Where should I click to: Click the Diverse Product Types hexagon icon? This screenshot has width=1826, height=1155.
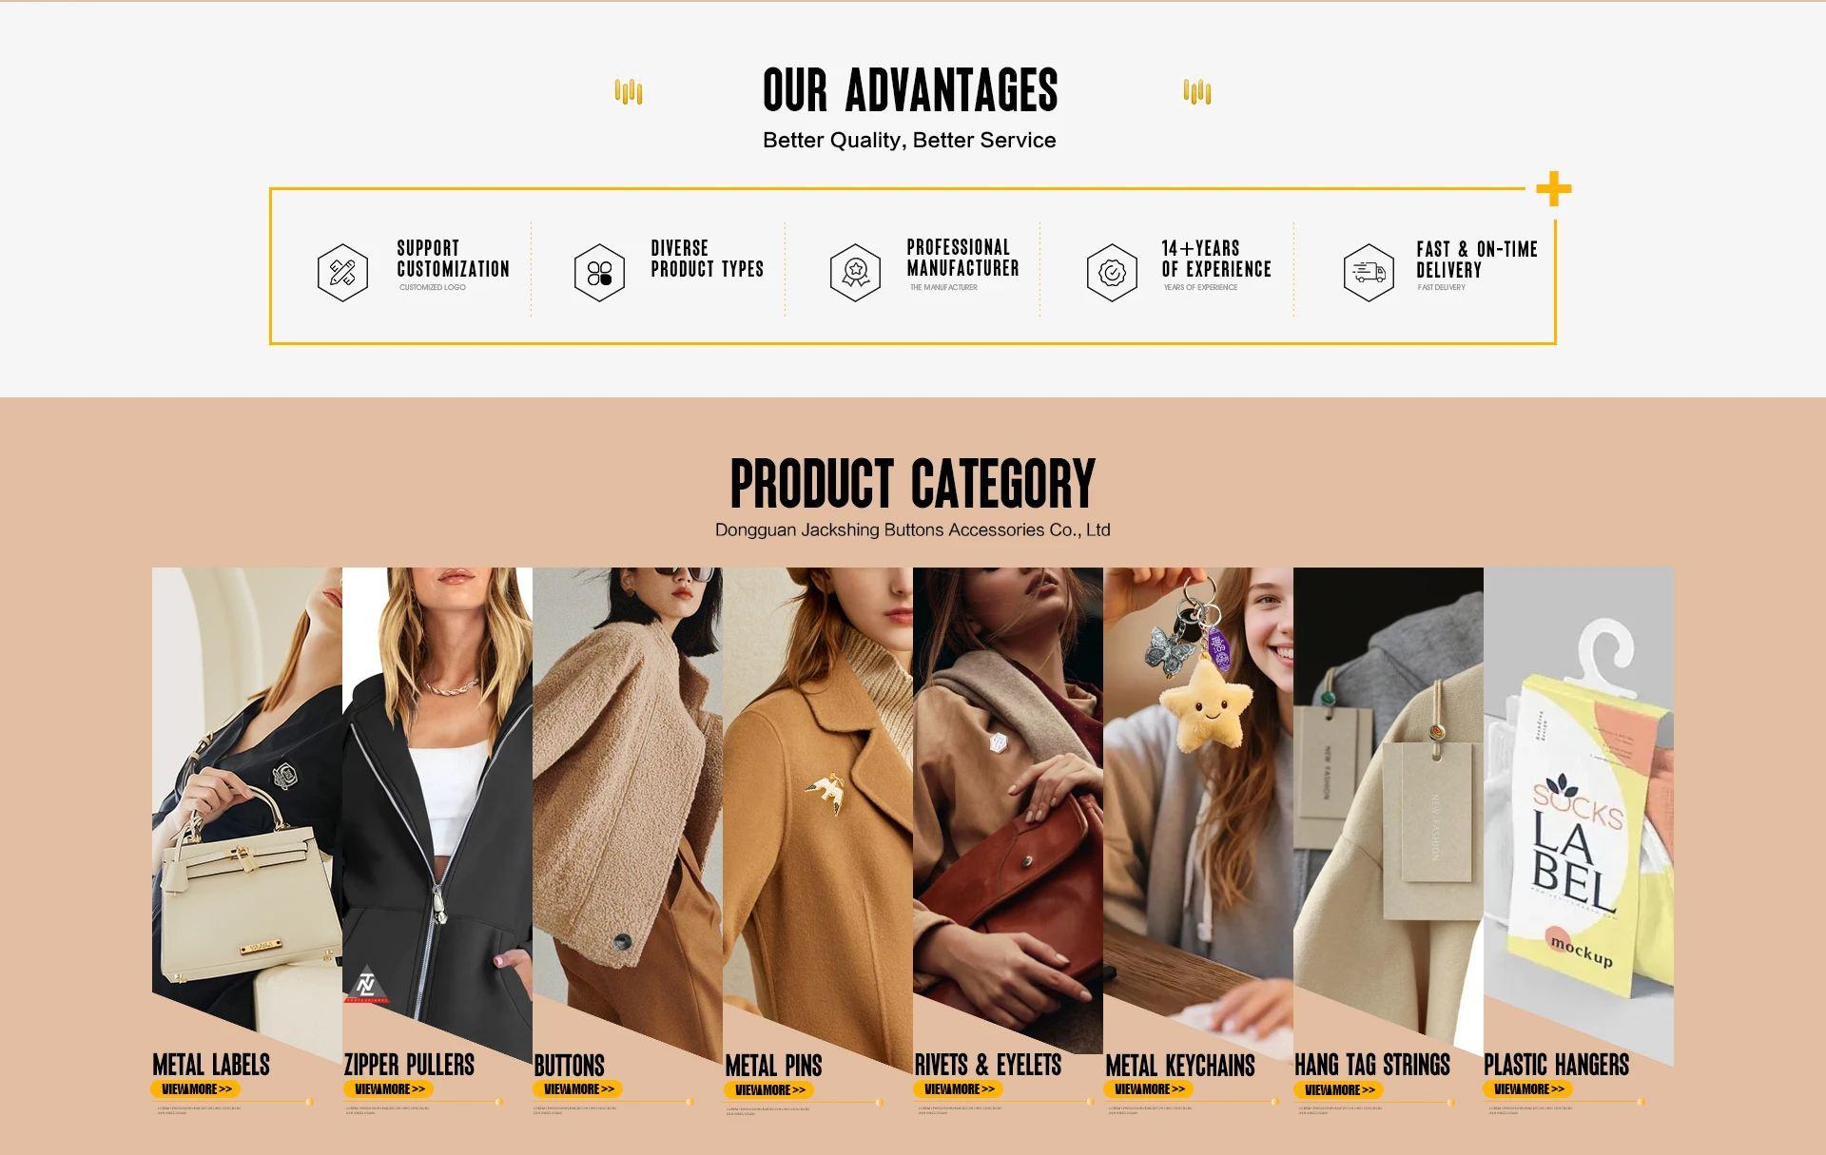[599, 273]
